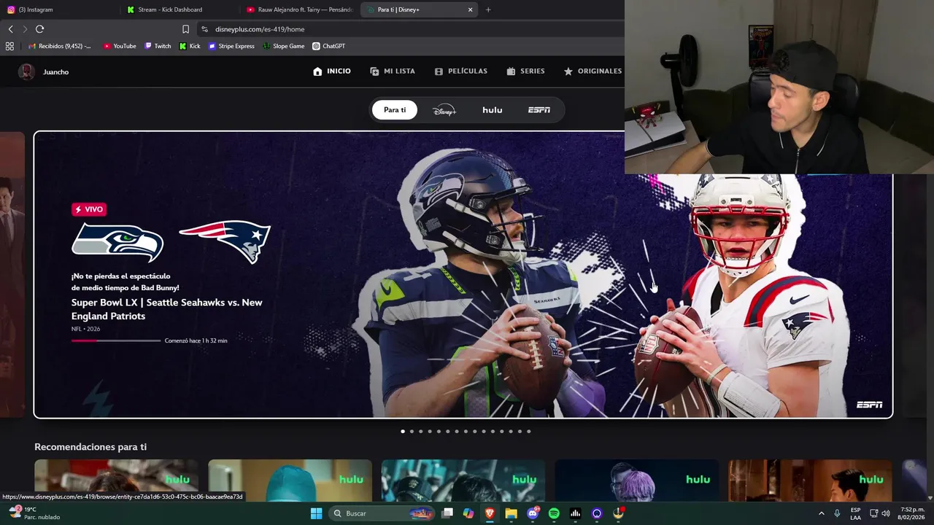Open the third hulu recommendation thumbnail
This screenshot has height=525, width=934.
(463, 481)
